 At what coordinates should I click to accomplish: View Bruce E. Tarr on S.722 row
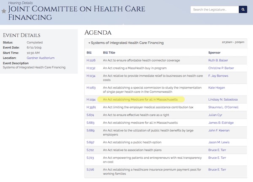[217, 150]
